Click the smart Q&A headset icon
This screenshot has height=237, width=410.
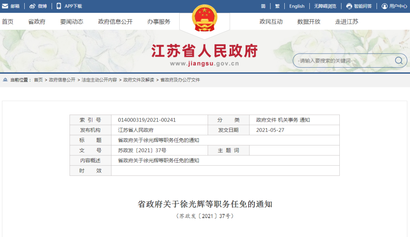(349, 6)
